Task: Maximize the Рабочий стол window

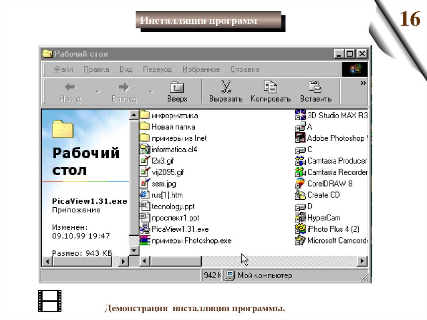Action: click(x=350, y=54)
